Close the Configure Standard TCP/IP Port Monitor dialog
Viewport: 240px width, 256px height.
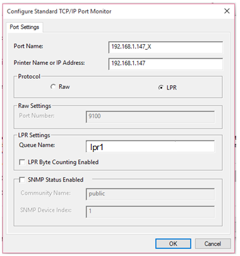coord(227,11)
